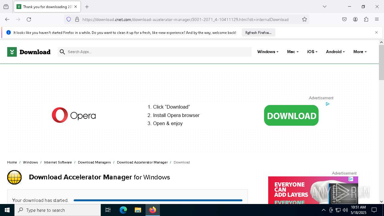Open the List all tabs dropdown
This screenshot has height=216, width=384.
[x=325, y=7]
